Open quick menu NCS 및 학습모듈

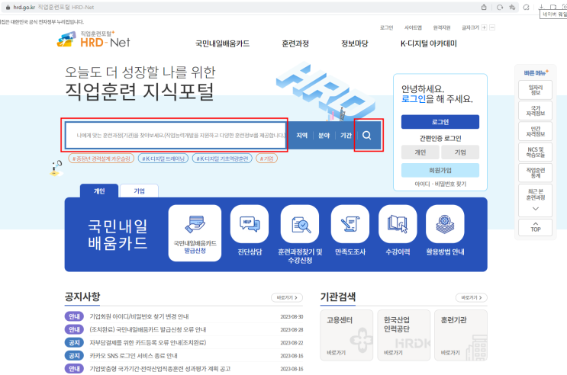pyautogui.click(x=535, y=152)
